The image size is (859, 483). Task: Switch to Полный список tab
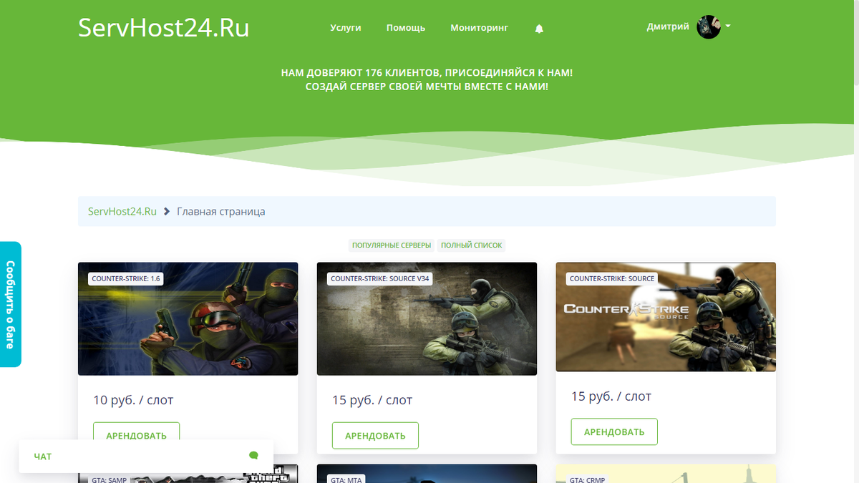click(472, 245)
